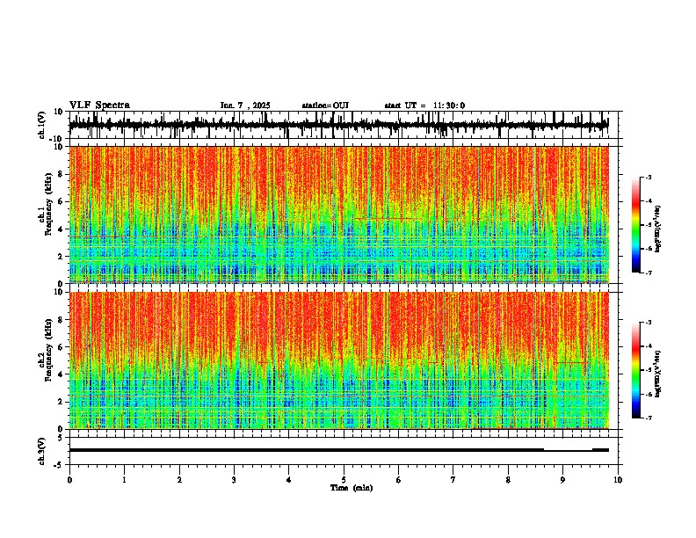
Task: Click the time axis tick label '9'
Action: point(562,480)
